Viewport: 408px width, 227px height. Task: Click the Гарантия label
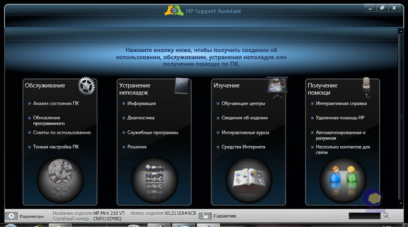pos(225,216)
